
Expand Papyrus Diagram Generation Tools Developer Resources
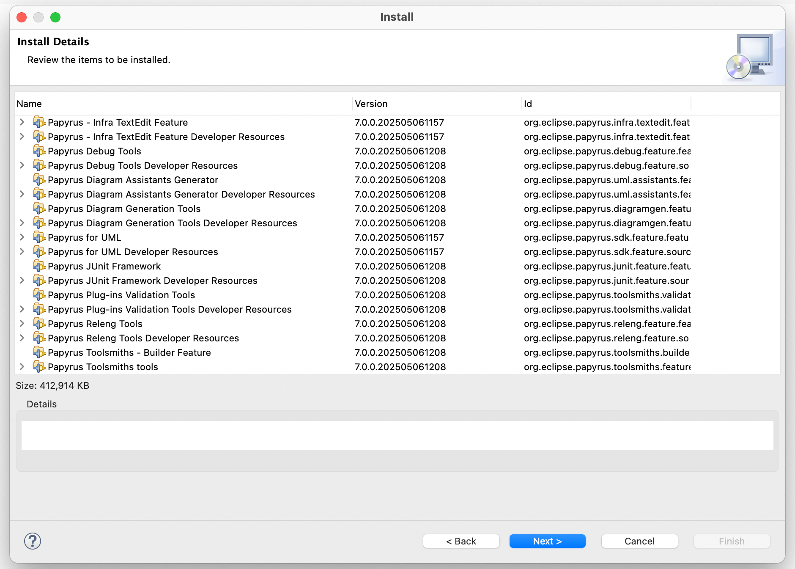[22, 223]
